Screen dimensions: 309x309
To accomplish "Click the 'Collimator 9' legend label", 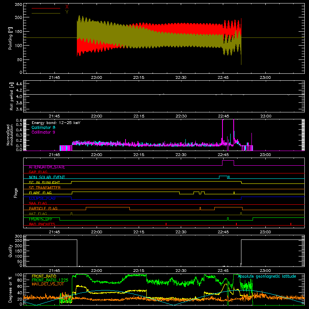I will (43, 132).
